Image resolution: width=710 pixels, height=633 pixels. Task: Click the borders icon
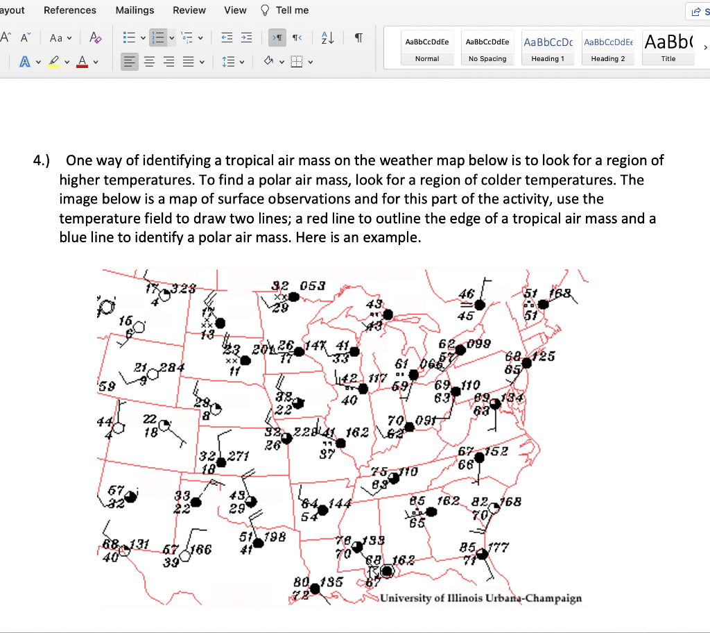click(x=297, y=62)
